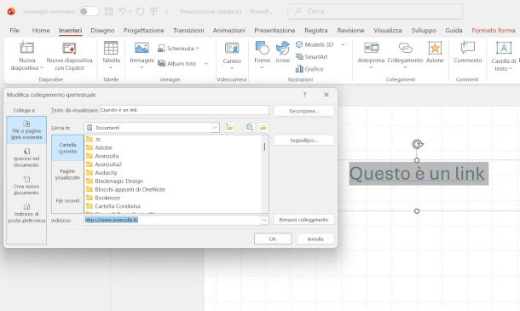Screen dimensions: 520x311
Task: Click the Descrizione button
Action: point(303,111)
